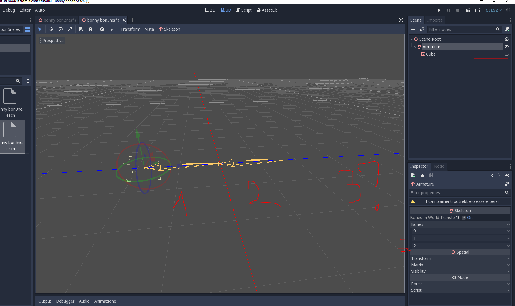Viewport: 515px width, 306px height.
Task: Create a new resource in the Inspector
Action: click(x=413, y=175)
